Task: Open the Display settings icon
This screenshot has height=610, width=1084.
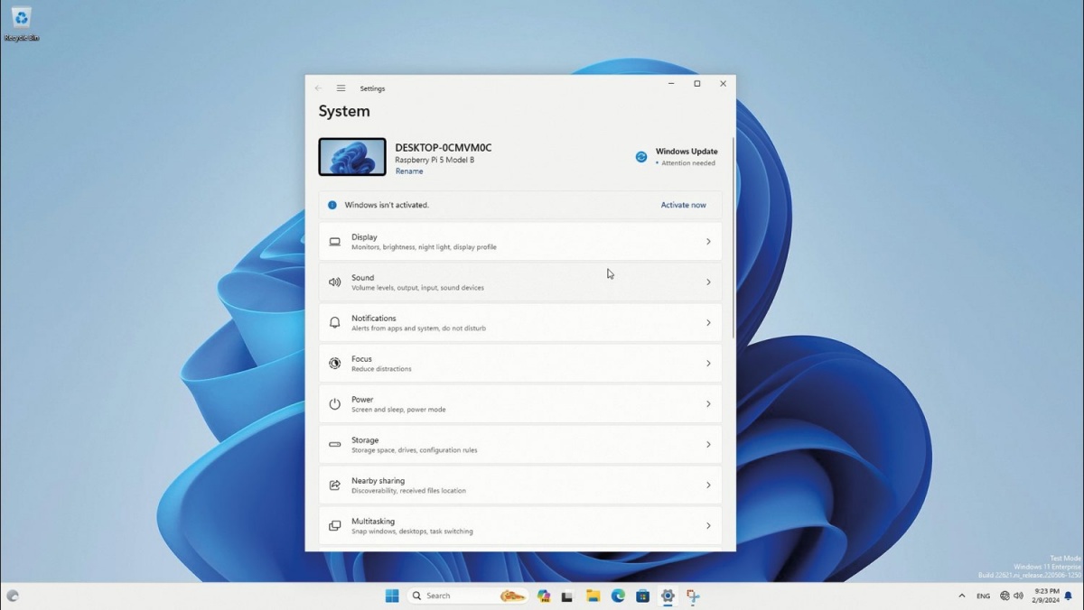Action: coord(334,242)
